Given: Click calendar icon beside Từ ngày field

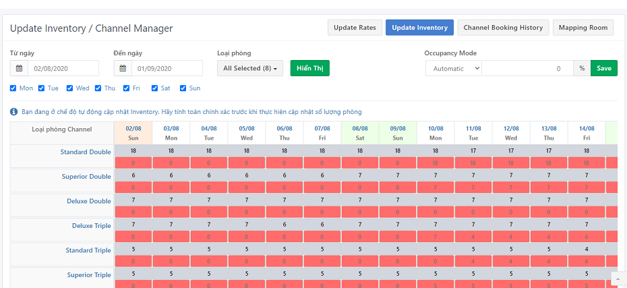Looking at the screenshot, I should point(20,68).
